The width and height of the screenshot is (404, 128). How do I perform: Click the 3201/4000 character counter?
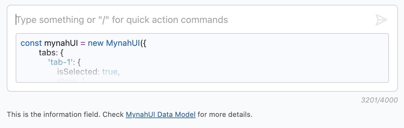coord(379,100)
